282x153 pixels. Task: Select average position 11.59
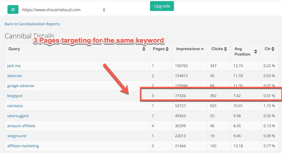coord(238,76)
